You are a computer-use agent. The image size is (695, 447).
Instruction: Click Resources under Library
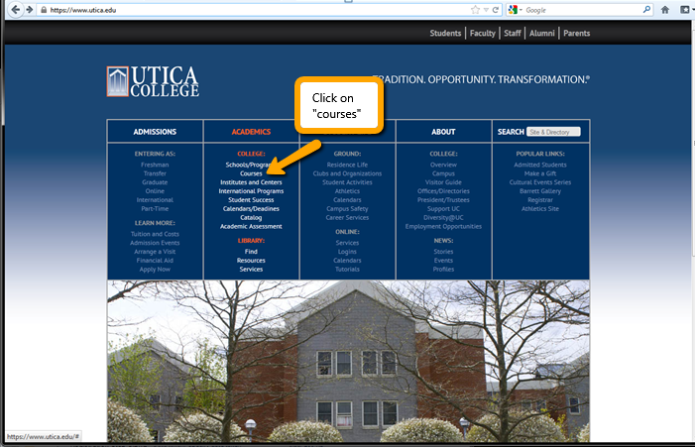251,261
